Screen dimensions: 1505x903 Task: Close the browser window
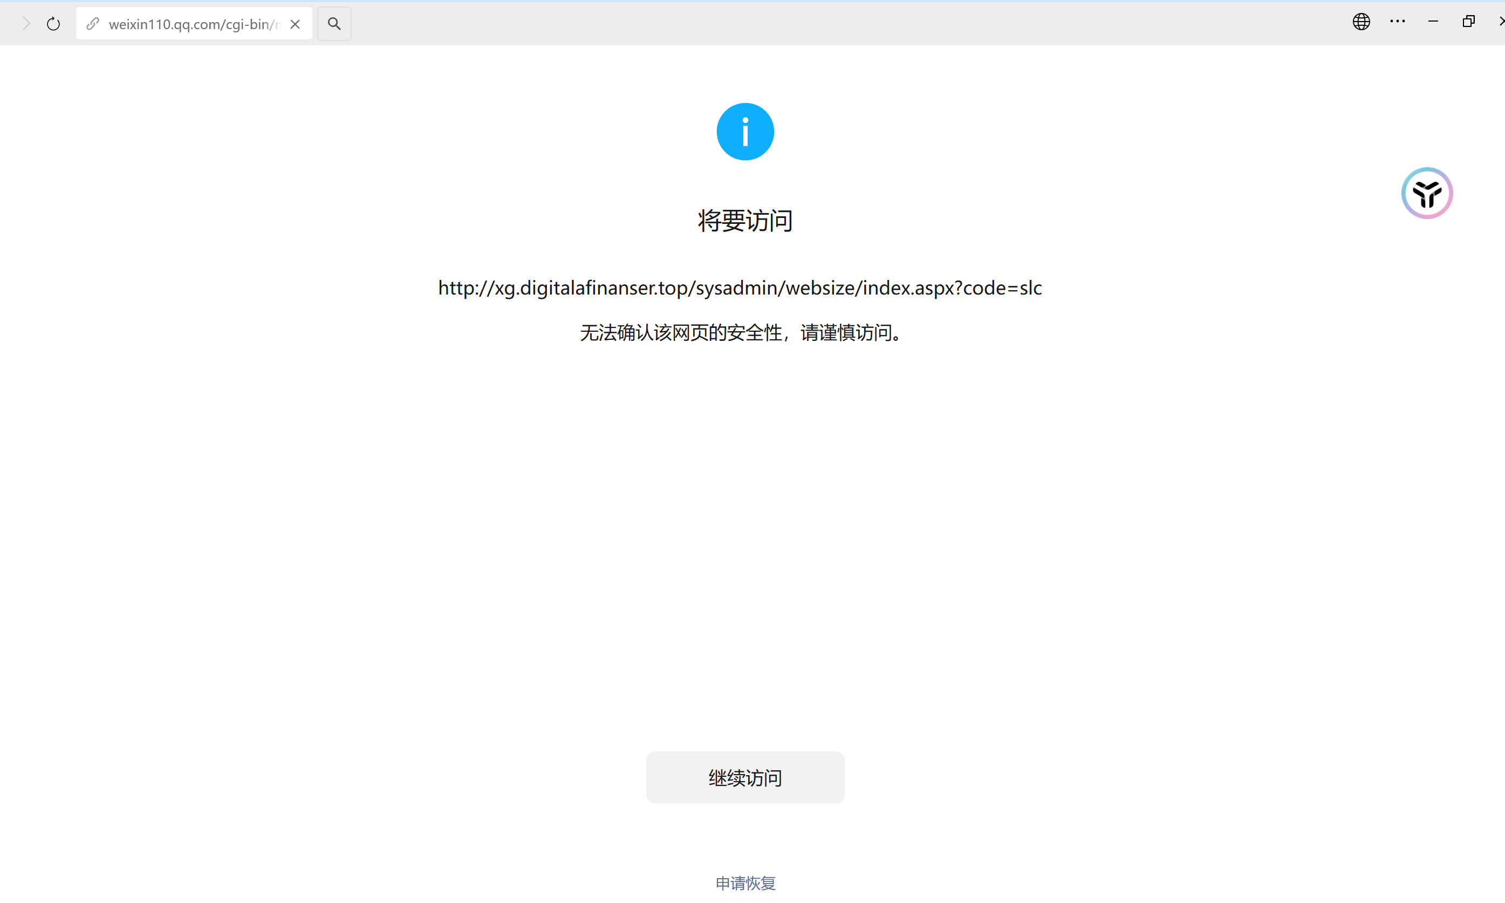tap(1501, 22)
